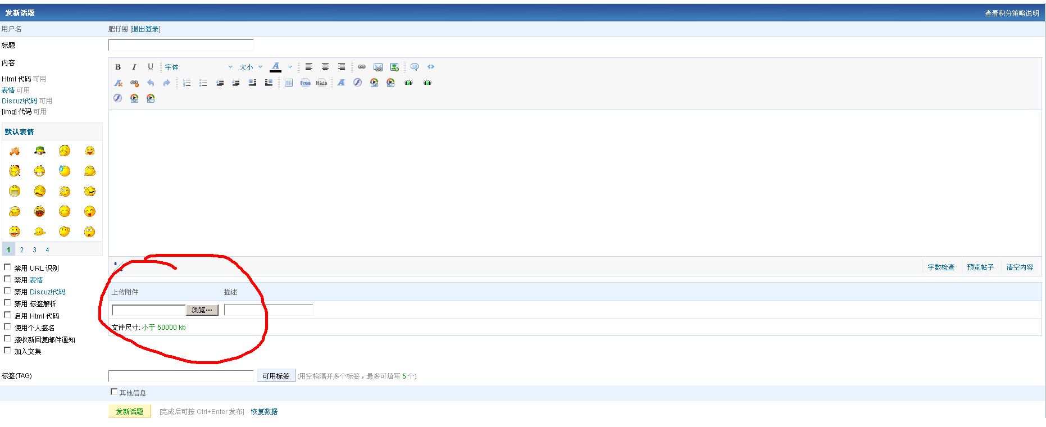Click the Hide content icon
Screen dimensions: 1046x427
[321, 83]
